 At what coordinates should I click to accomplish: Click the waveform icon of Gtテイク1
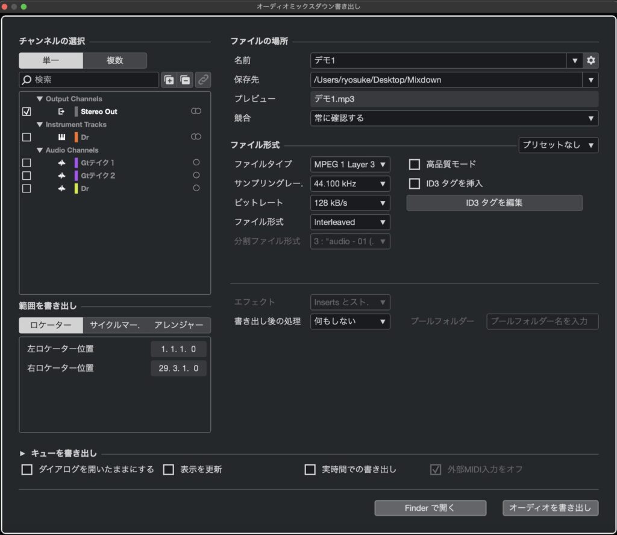(x=61, y=163)
